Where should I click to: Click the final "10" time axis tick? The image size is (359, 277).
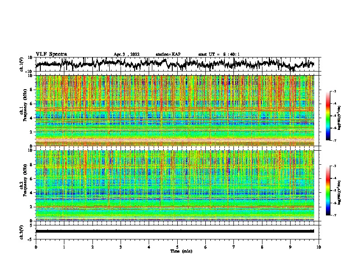coord(319,247)
